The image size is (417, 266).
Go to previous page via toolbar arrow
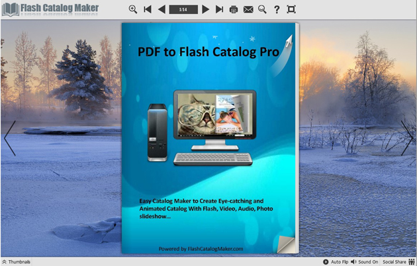162,9
